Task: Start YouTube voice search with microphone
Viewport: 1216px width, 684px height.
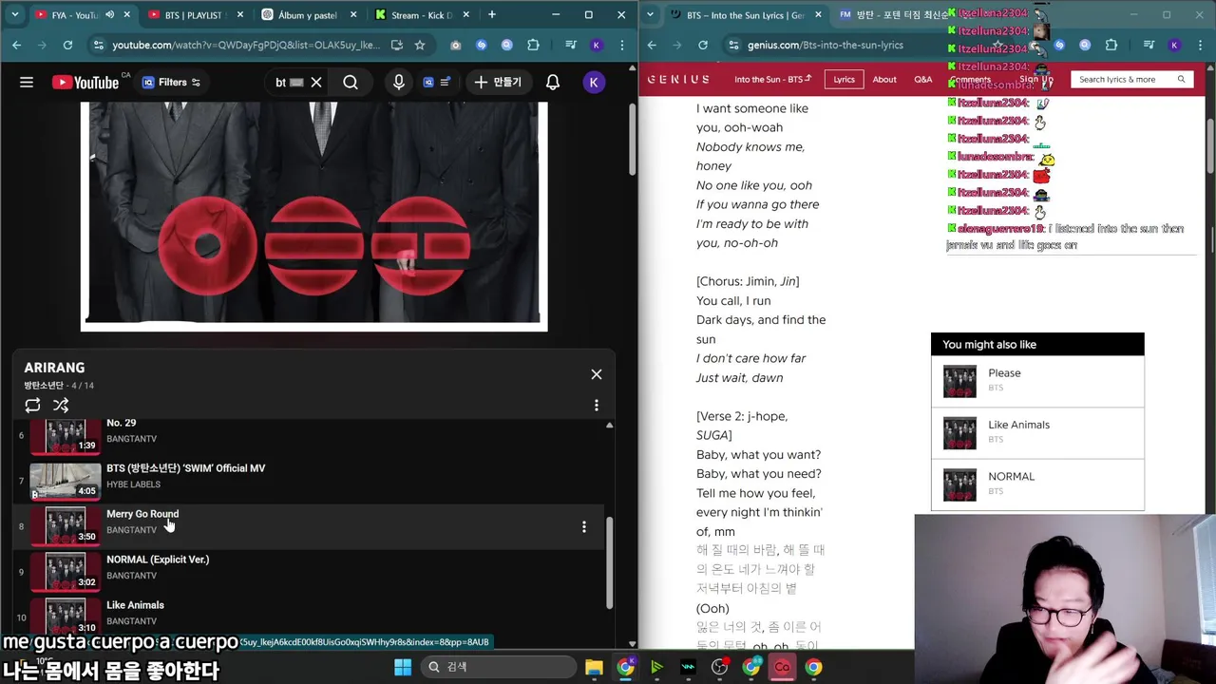Action: point(399,83)
